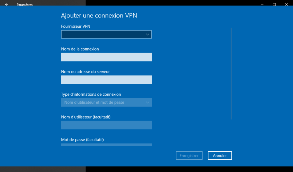Go back with the Paramètres arrow

(7, 5)
